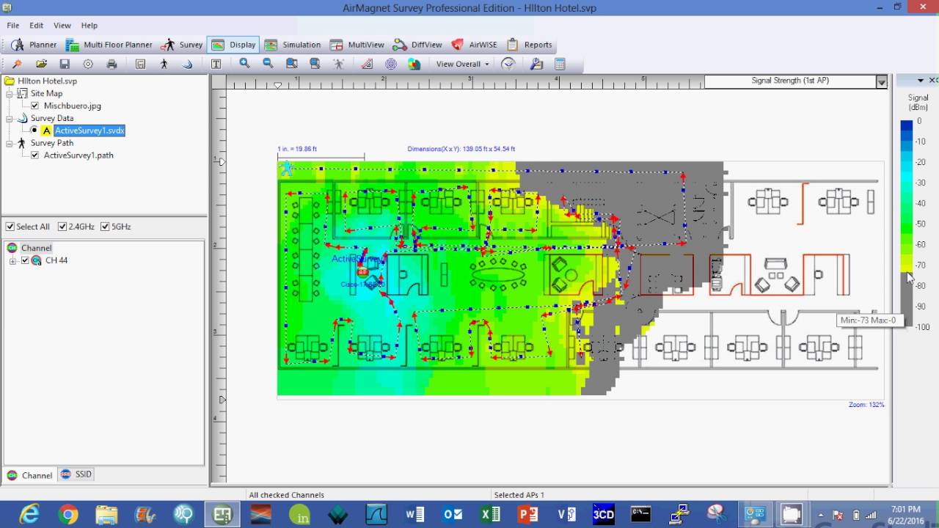The height and width of the screenshot is (528, 939).
Task: Click the blue swoosh survey data icon
Action: click(188, 65)
